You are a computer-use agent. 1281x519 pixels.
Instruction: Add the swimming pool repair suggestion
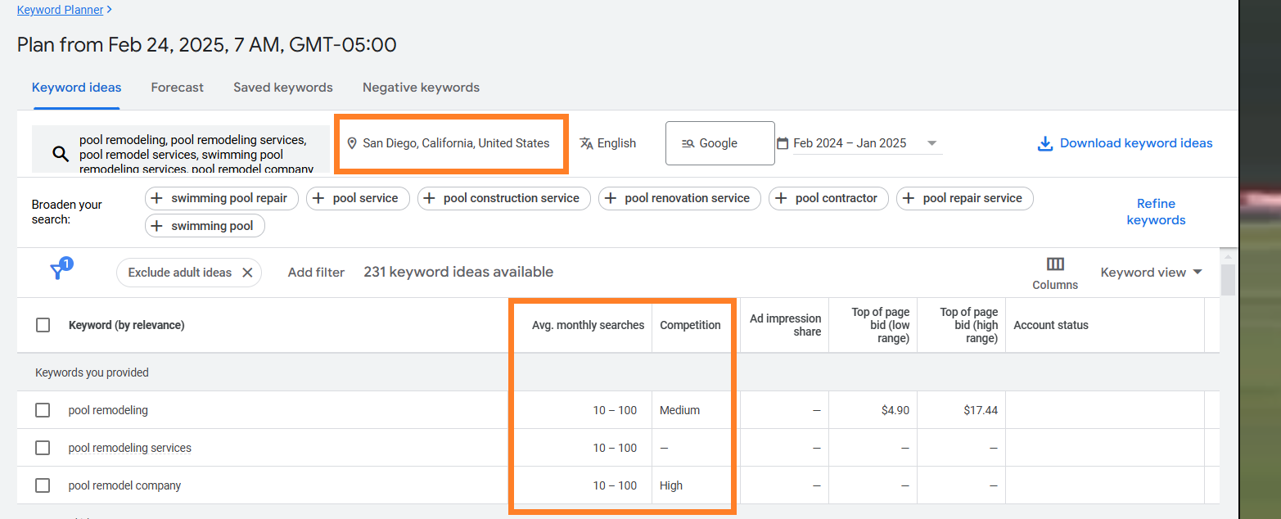coord(222,198)
